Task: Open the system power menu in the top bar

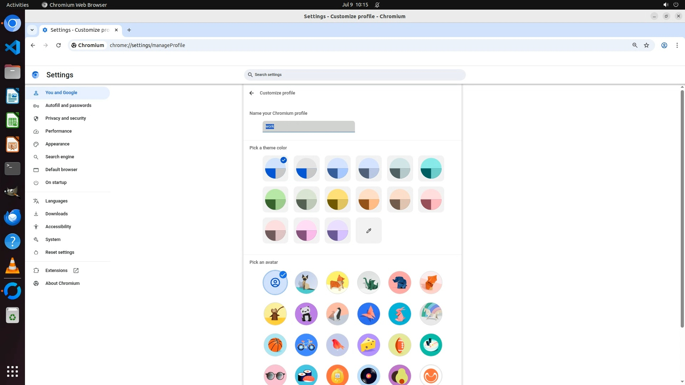Action: point(676,5)
